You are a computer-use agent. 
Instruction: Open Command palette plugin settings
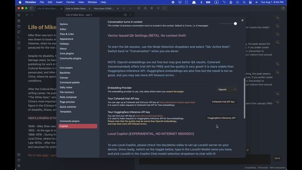click(69, 83)
